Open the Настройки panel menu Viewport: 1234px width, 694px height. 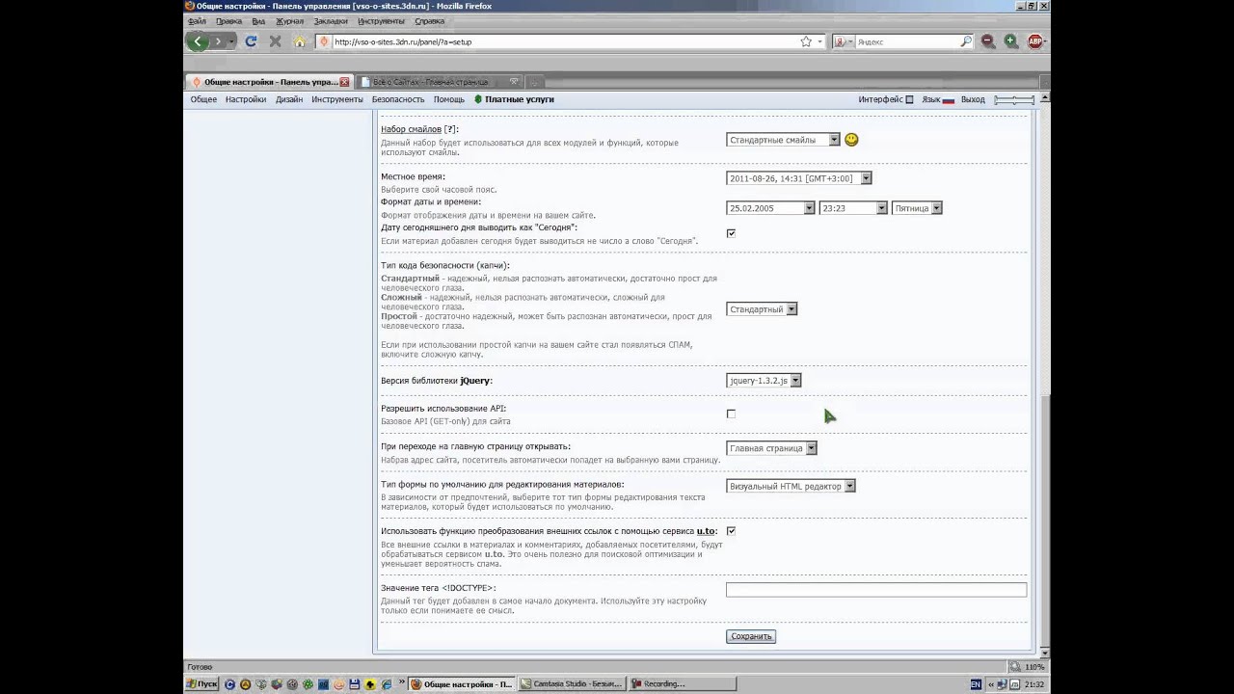coord(246,99)
